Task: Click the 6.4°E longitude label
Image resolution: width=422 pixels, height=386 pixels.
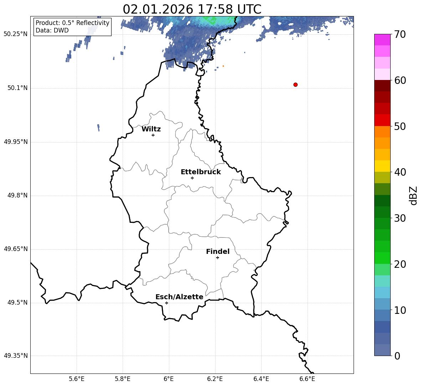Action: [261, 379]
